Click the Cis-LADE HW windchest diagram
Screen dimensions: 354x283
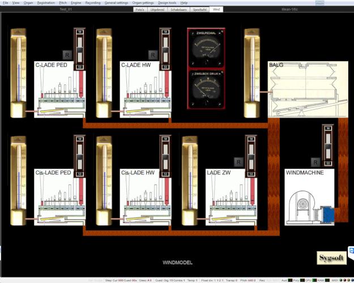tap(144, 197)
